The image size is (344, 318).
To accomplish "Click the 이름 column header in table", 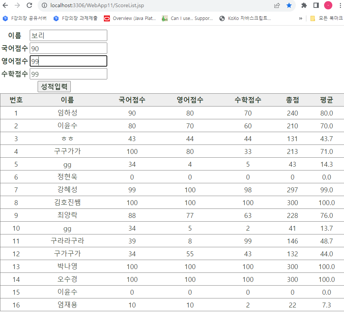I will point(67,100).
